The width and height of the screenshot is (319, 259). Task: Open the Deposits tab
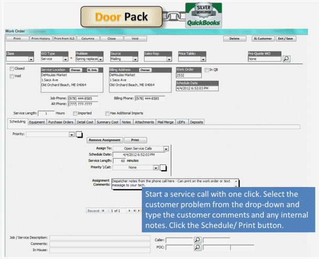(x=197, y=122)
